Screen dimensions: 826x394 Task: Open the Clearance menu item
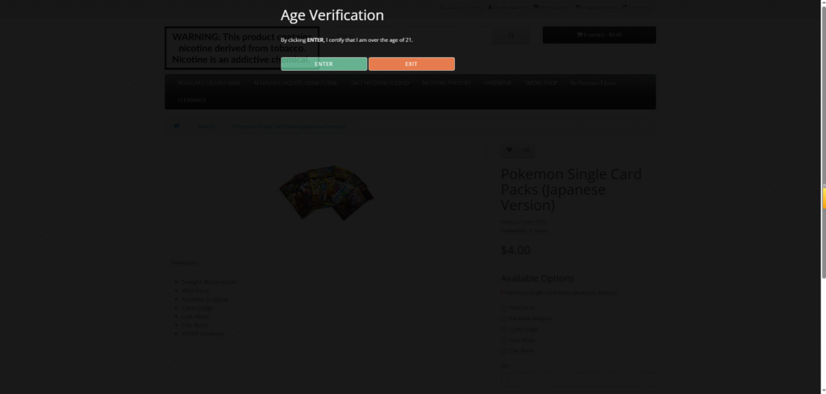[192, 100]
